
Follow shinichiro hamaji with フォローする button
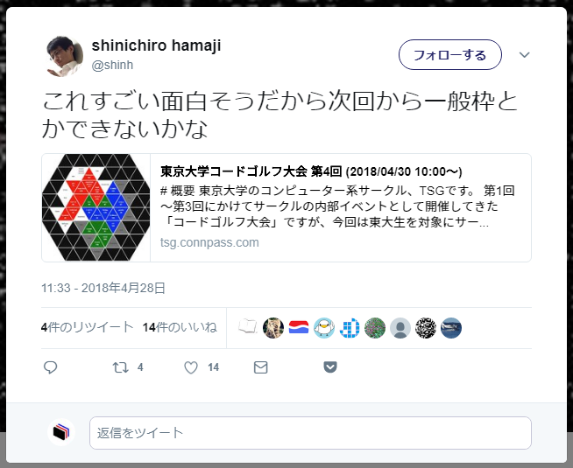pyautogui.click(x=449, y=55)
